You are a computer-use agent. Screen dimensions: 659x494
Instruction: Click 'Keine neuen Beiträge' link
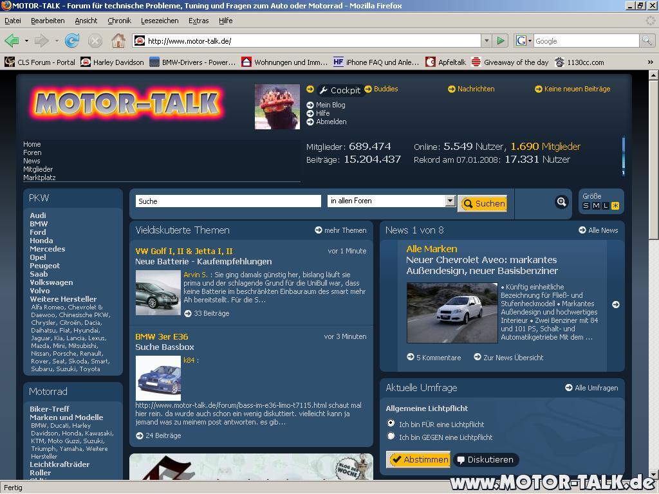tap(572, 89)
